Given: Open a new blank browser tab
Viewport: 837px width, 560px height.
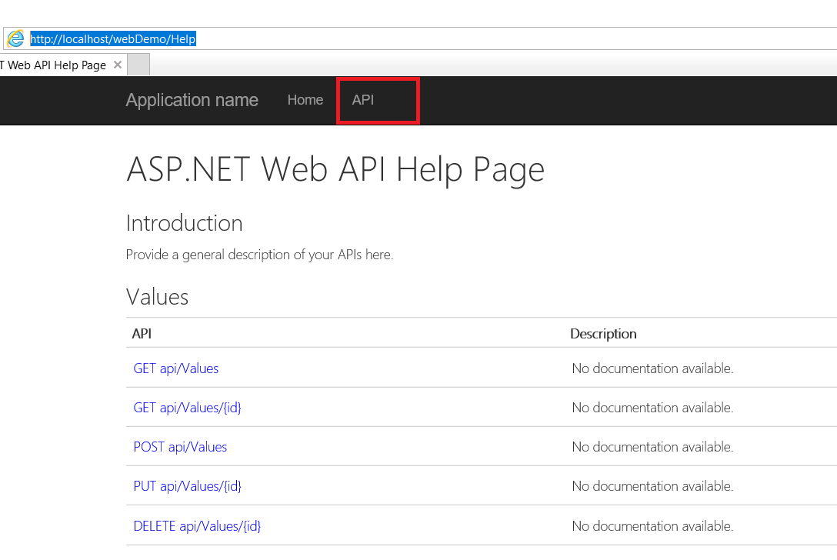Looking at the screenshot, I should [x=138, y=65].
